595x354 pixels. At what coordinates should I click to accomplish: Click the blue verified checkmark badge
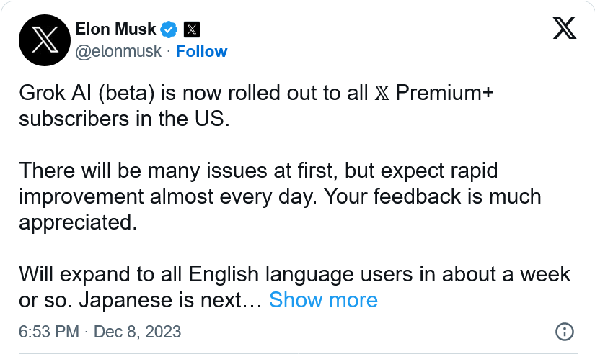tap(169, 29)
